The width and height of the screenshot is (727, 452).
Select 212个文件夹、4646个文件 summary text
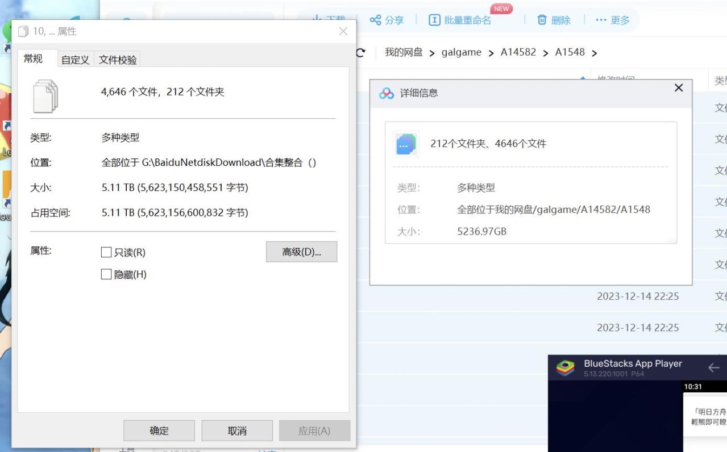point(488,144)
